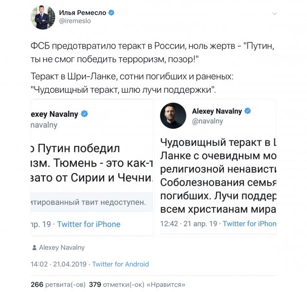Open the Twitter for Android source link
This screenshot has width=307, height=292.
[x=120, y=264]
